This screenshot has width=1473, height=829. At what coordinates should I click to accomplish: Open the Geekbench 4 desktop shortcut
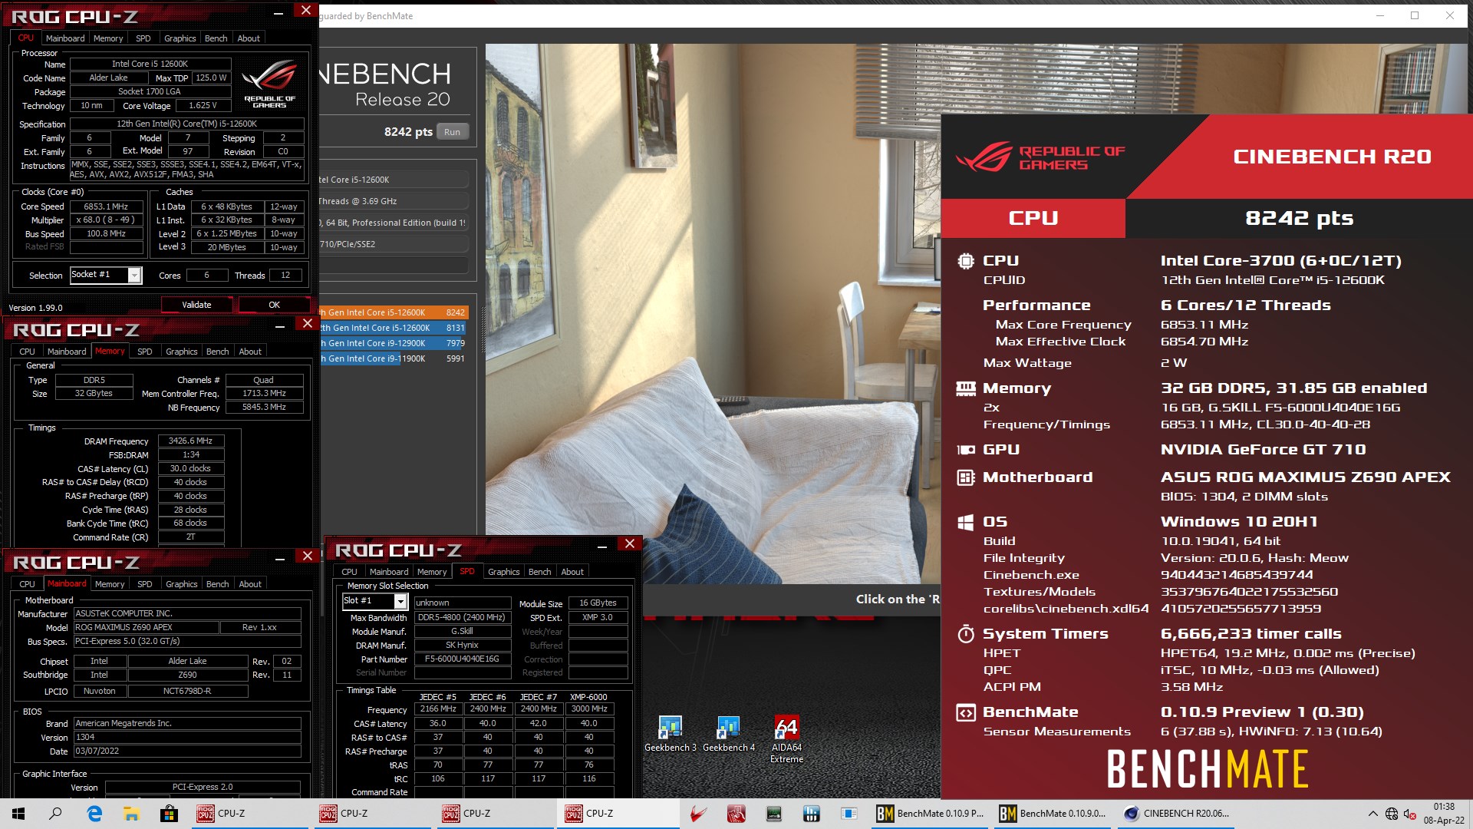728,734
